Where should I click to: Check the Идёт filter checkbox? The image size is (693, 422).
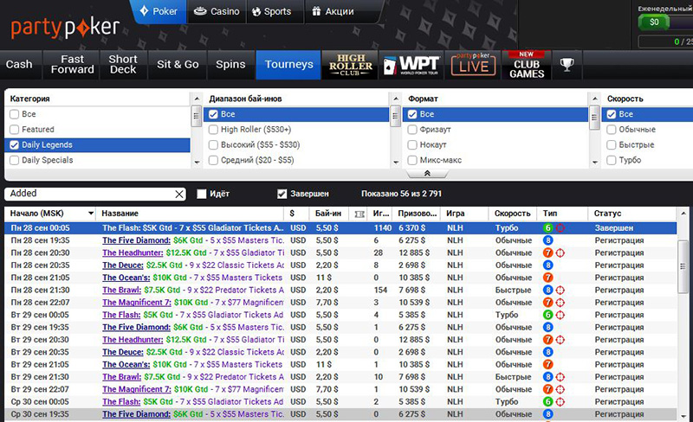[x=202, y=194]
